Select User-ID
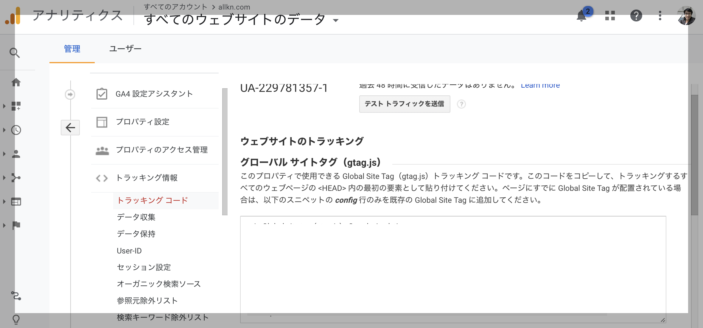This screenshot has width=703, height=328. coord(129,251)
